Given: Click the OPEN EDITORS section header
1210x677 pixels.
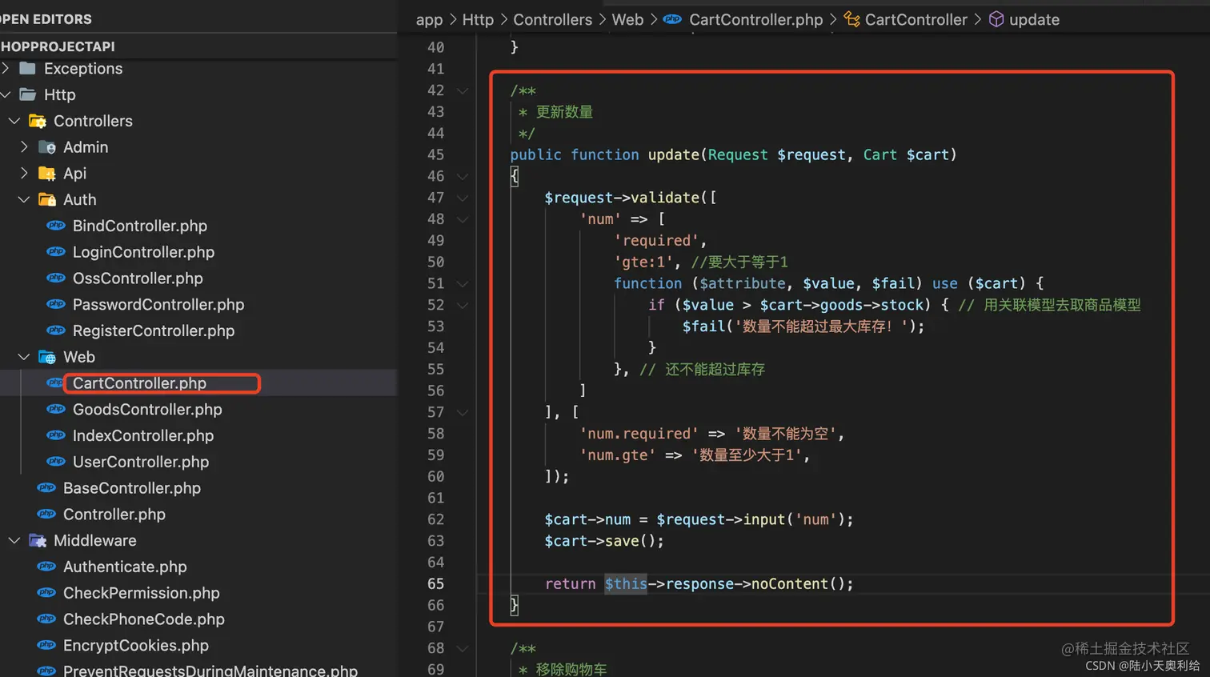Looking at the screenshot, I should click(x=46, y=18).
